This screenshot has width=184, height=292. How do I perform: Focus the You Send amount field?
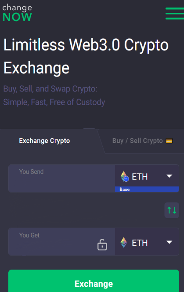click(x=62, y=179)
